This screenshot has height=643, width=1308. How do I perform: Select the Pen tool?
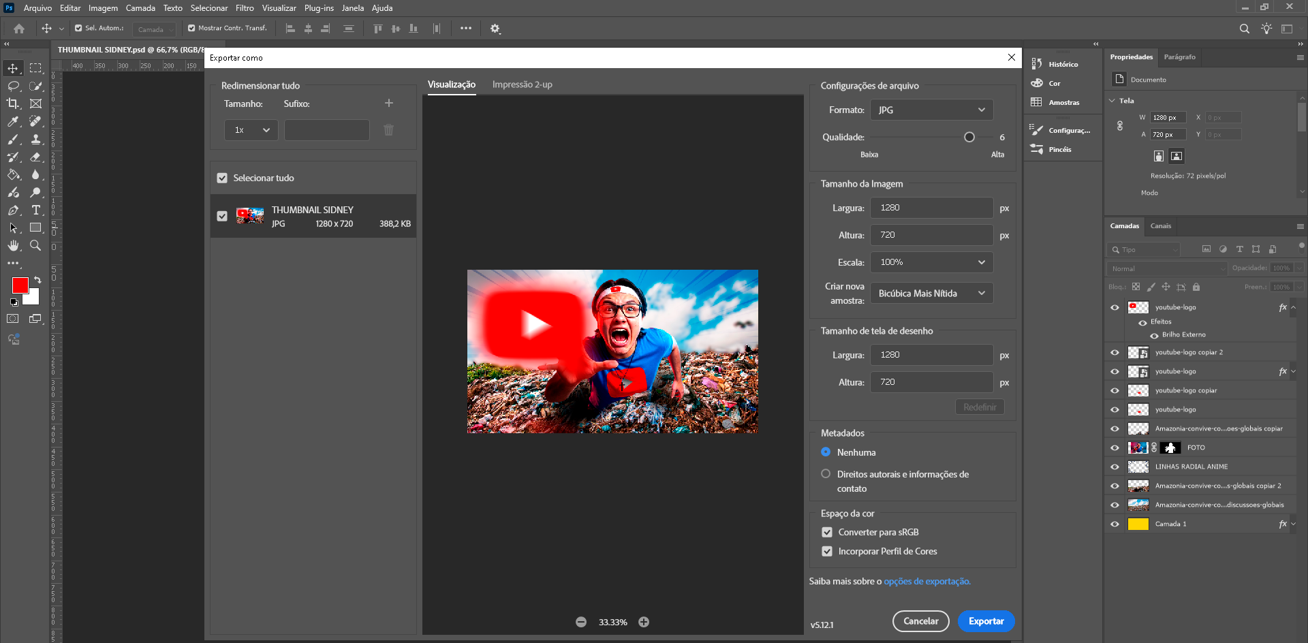tap(13, 210)
